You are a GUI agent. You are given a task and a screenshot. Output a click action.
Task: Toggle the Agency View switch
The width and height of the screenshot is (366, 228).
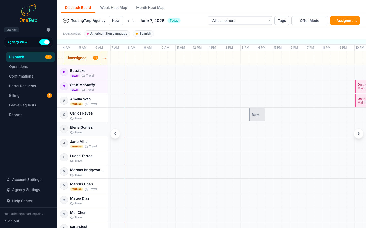tap(44, 42)
